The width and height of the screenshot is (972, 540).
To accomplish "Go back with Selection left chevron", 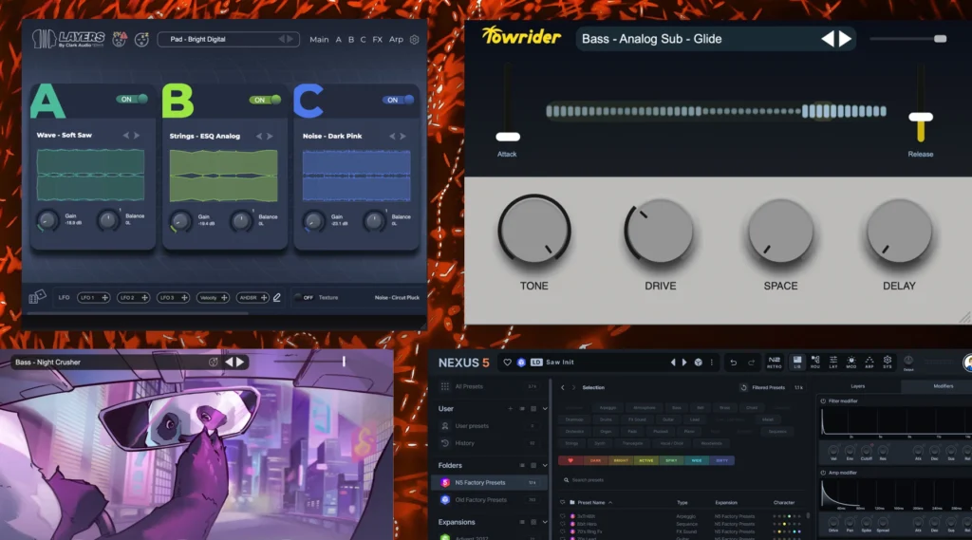I will click(x=563, y=387).
